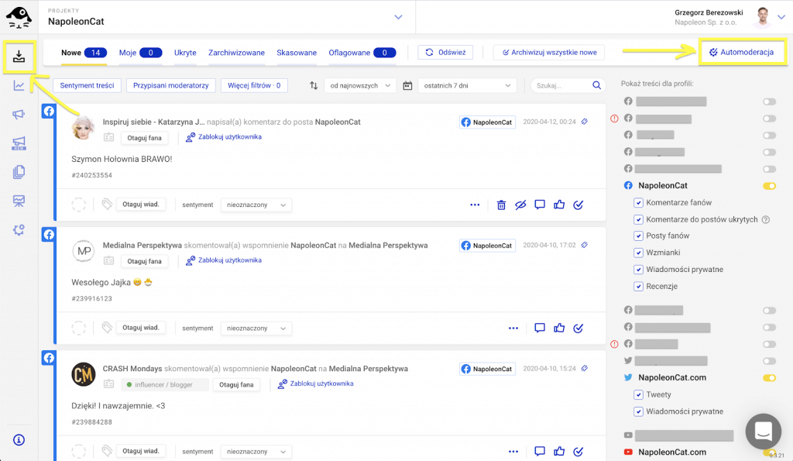Archive the Szymon Hołownia comment with checkmark
This screenshot has height=461, width=793.
pos(578,205)
